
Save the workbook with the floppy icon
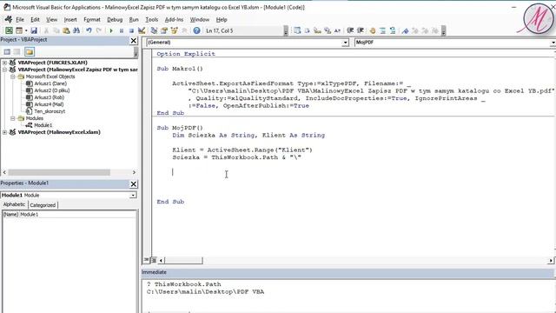pyautogui.click(x=34, y=31)
